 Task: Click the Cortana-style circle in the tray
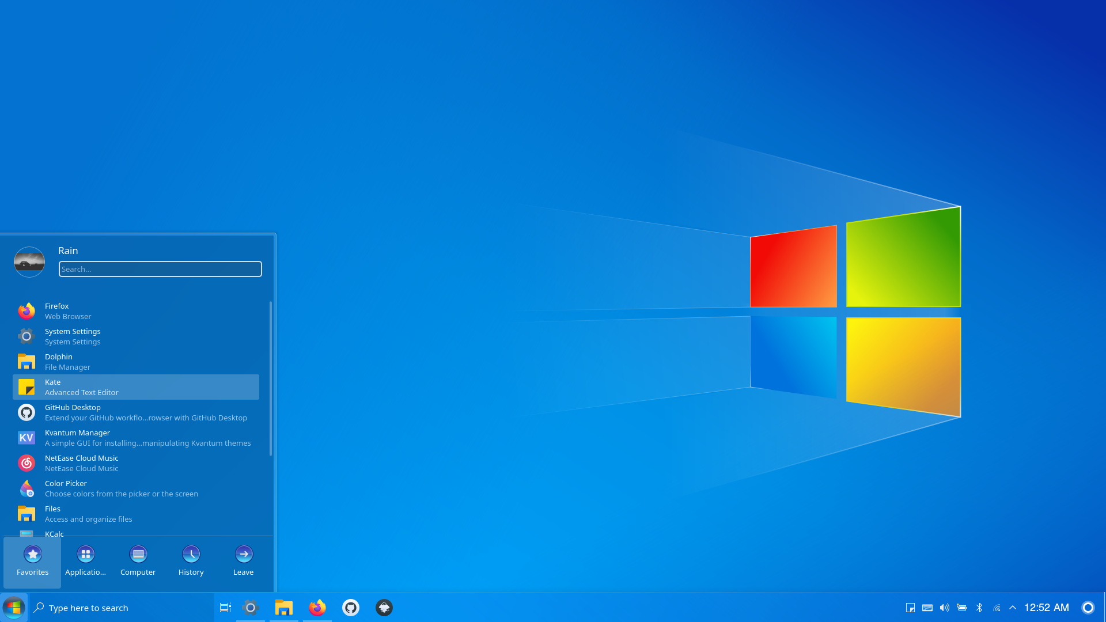[x=1088, y=608]
